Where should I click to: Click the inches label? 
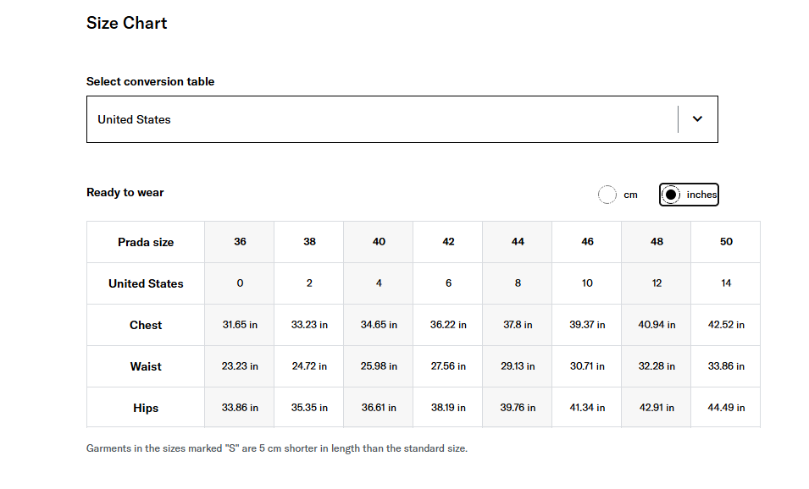tap(701, 195)
